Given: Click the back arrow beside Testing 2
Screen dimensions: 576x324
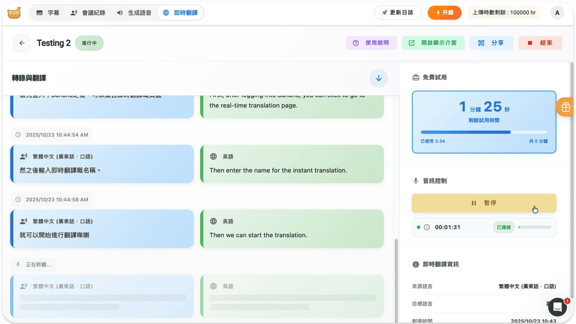Looking at the screenshot, I should (22, 43).
